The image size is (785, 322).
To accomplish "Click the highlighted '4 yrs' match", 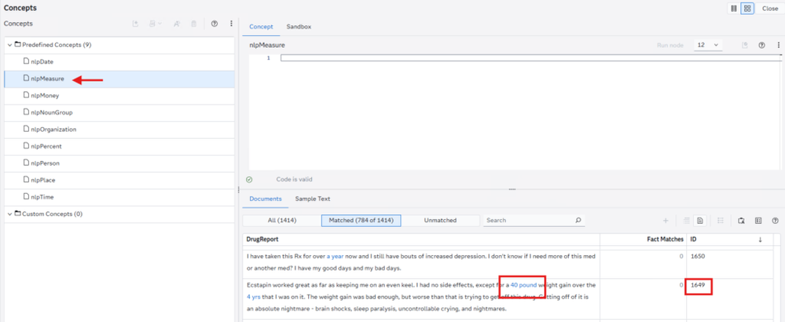I will pos(254,296).
